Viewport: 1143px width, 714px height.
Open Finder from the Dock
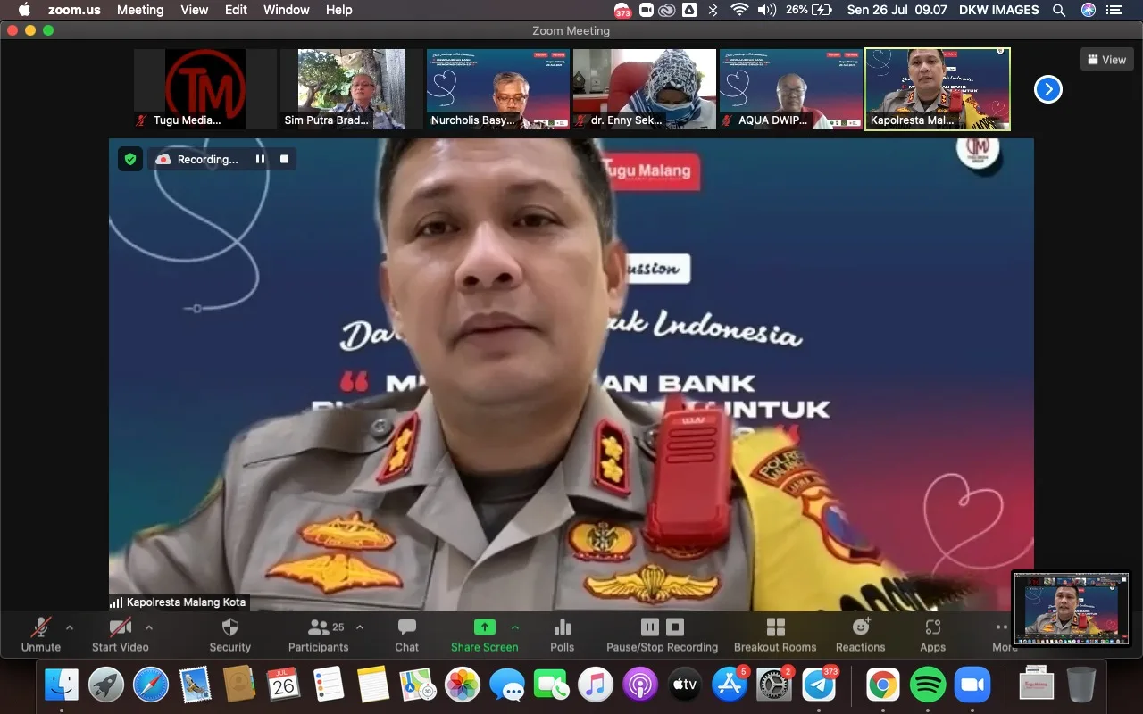point(63,685)
